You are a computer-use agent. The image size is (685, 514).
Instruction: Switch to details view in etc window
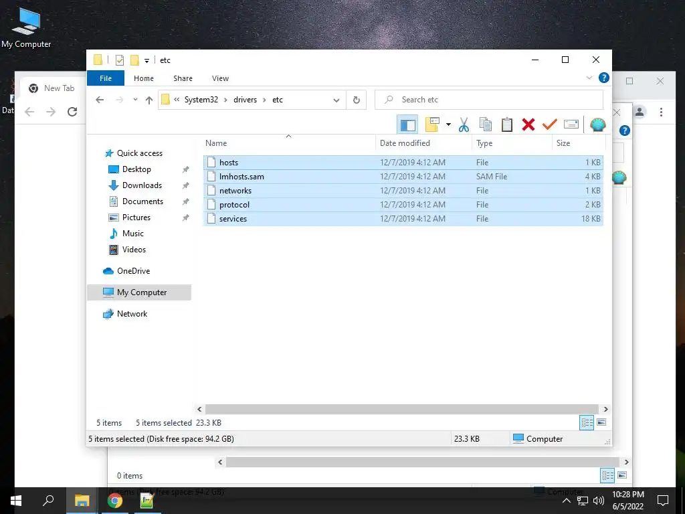point(587,422)
